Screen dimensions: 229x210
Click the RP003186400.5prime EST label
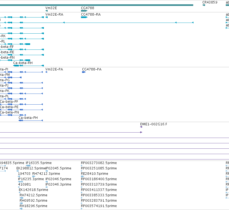coord(99,179)
